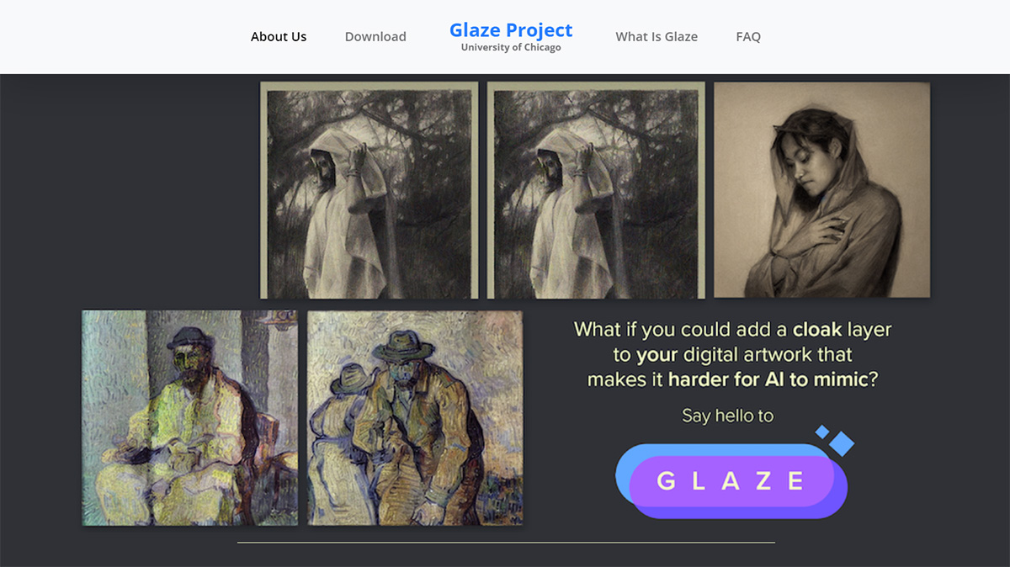This screenshot has height=567, width=1010.
Task: Click the University of Chicago subtitle
Action: click(x=511, y=48)
